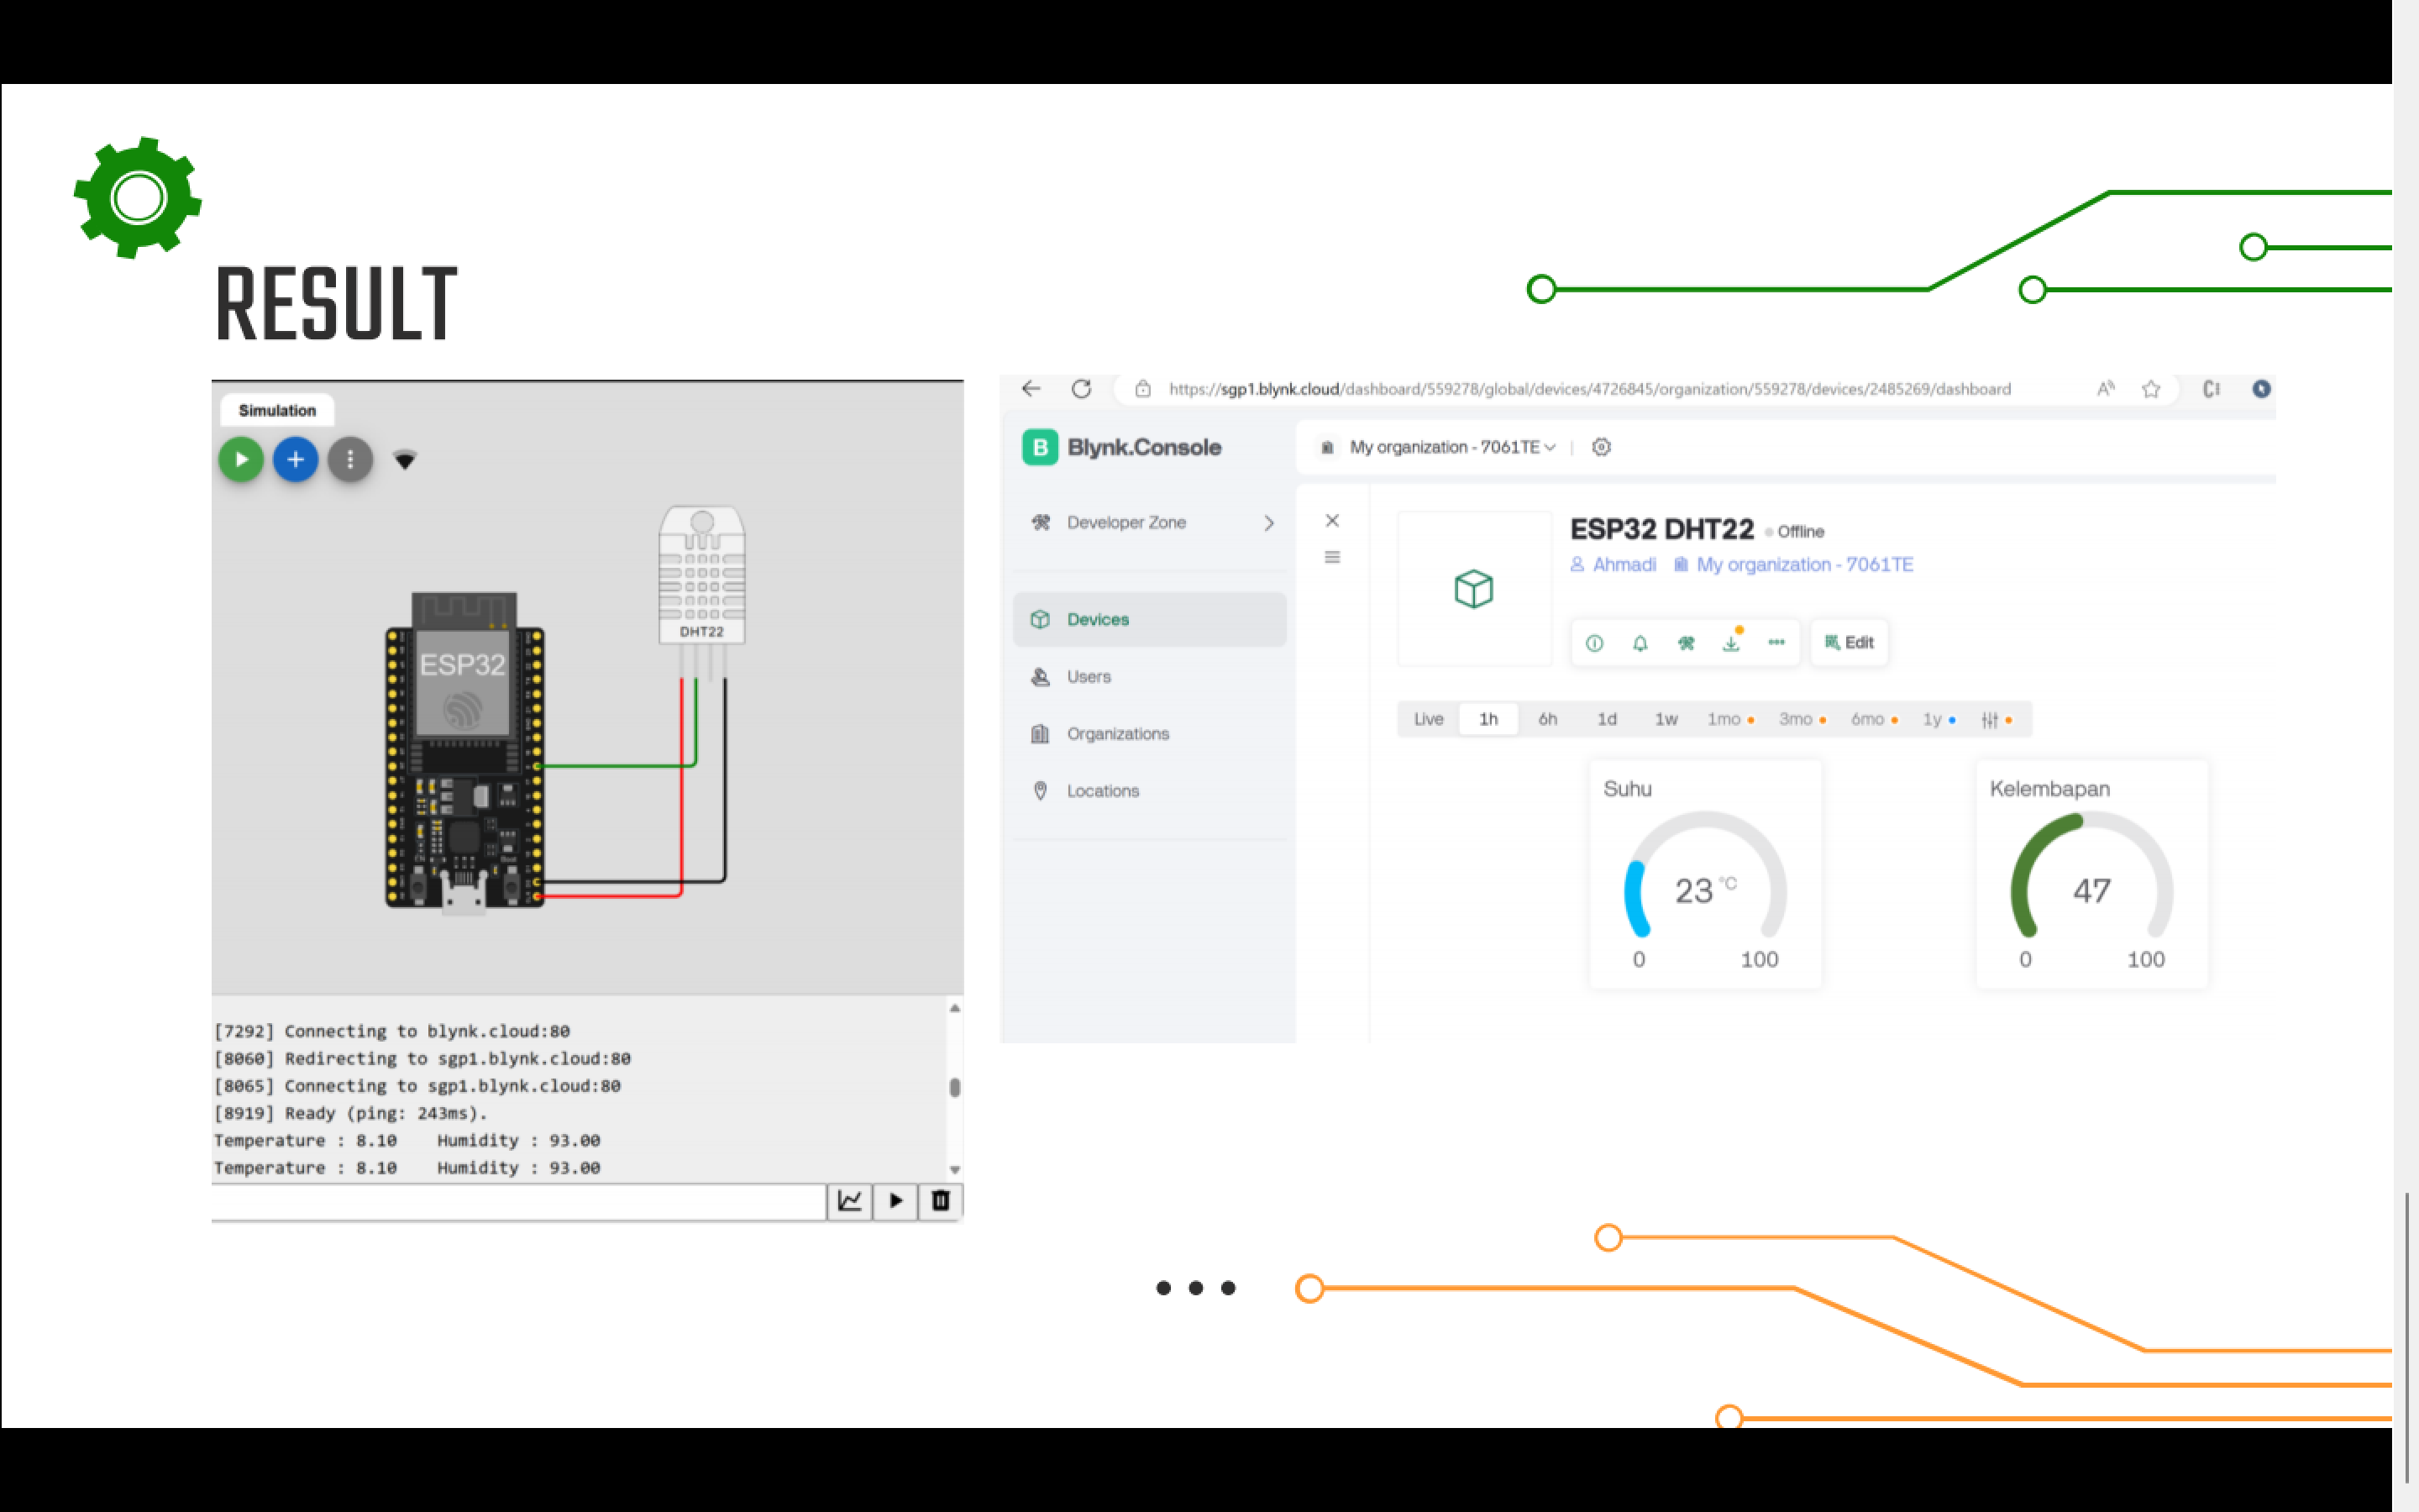This screenshot has height=1512, width=2419.
Task: Click the Blynk cloud URL address bar
Action: pyautogui.click(x=1589, y=389)
